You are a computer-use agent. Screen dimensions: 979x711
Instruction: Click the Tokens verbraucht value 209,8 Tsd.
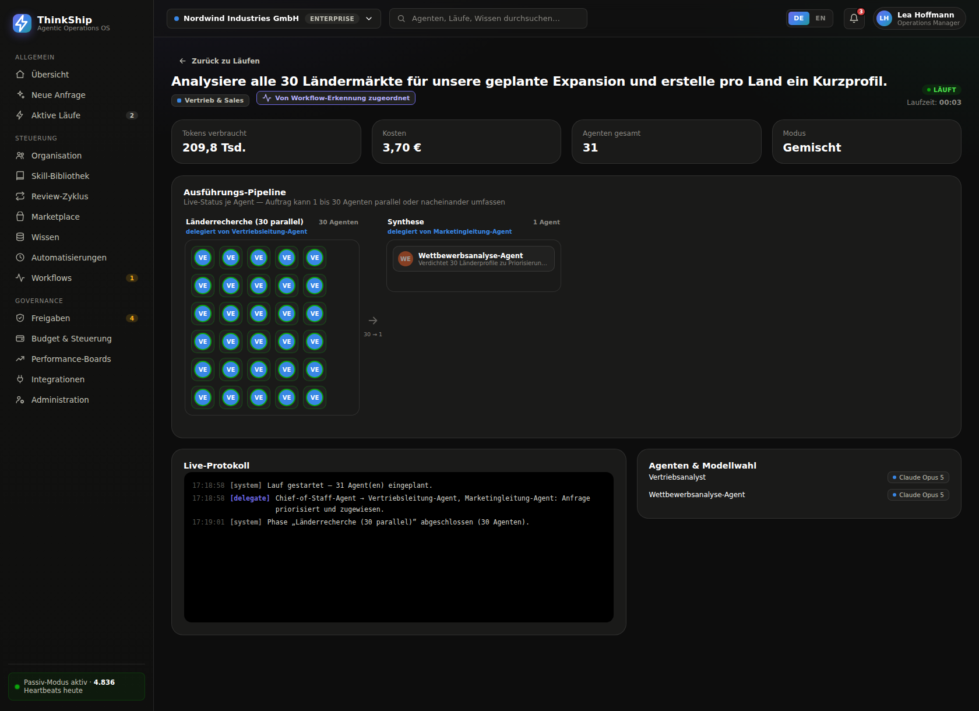(x=214, y=147)
